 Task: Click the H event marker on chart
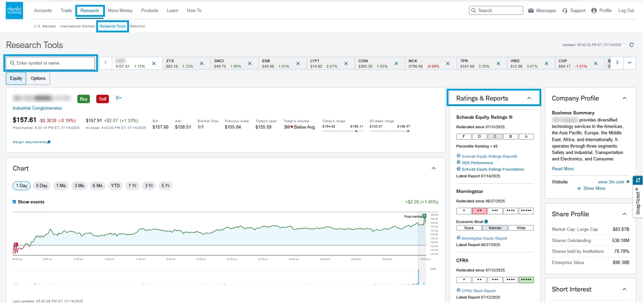point(424,216)
